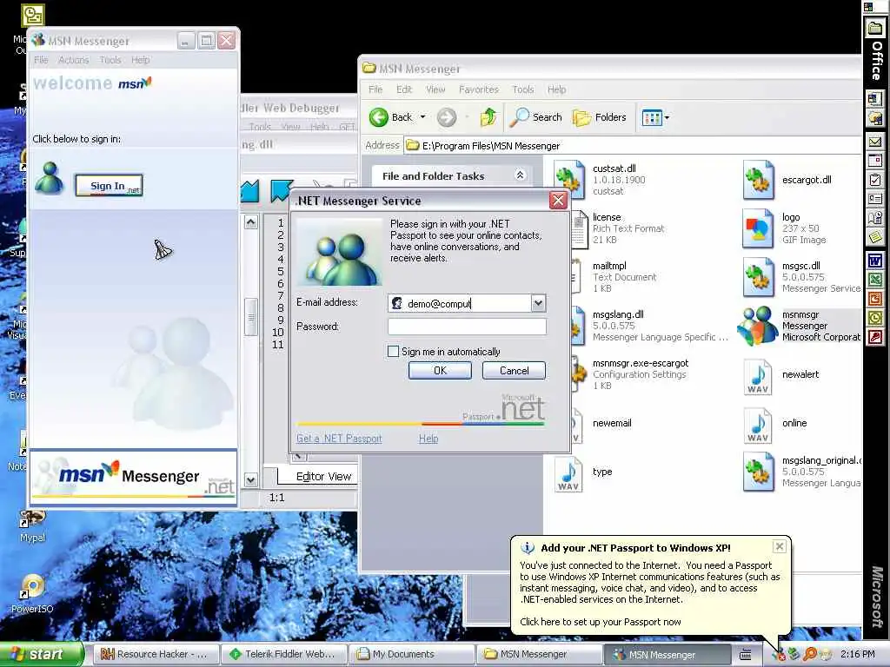This screenshot has height=667, width=890.
Task: Select the custsat.dll file icon
Action: click(569, 179)
